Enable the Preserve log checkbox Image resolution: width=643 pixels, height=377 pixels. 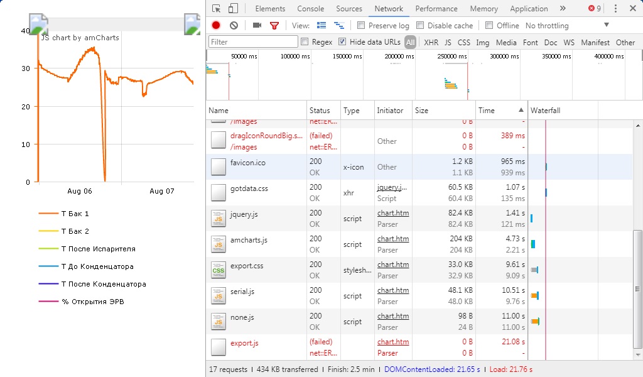coord(361,26)
